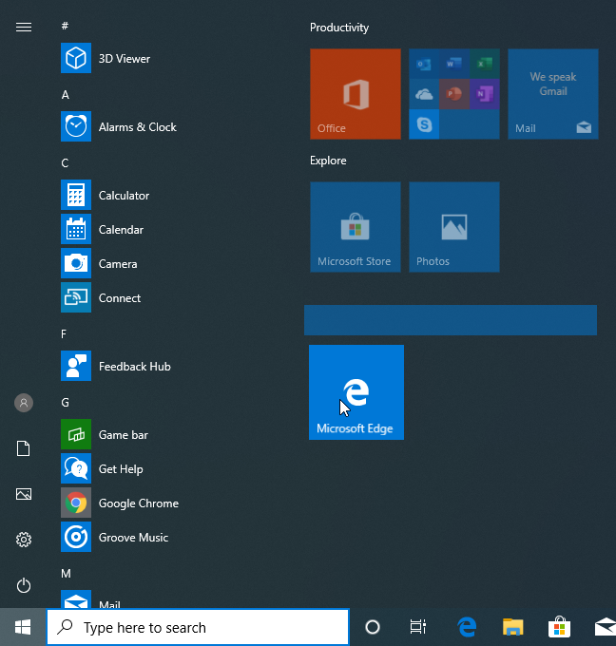
Task: Open Settings from the Start sidebar
Action: tap(24, 540)
